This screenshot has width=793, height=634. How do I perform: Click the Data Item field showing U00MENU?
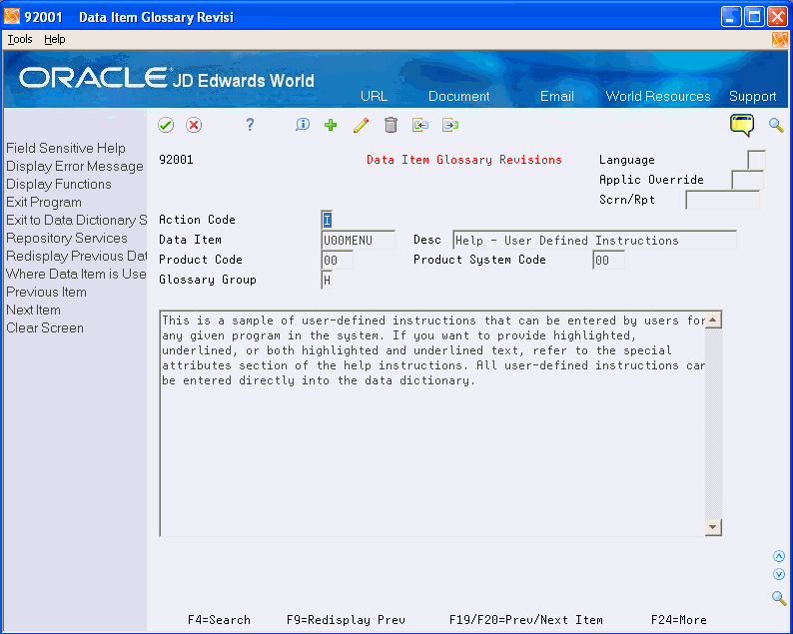(359, 240)
